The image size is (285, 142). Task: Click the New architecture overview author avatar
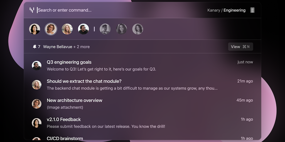36,104
